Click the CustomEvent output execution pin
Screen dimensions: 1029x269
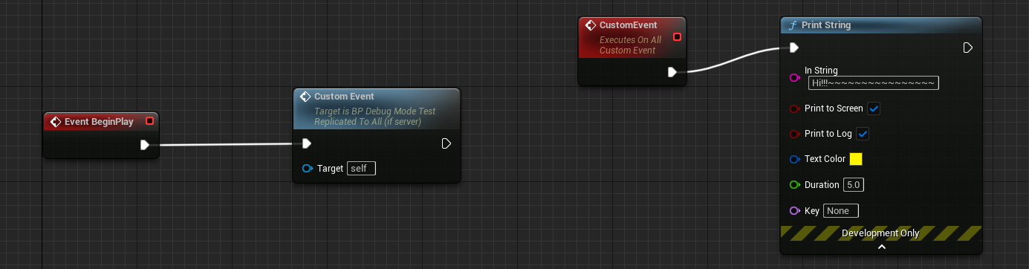672,72
